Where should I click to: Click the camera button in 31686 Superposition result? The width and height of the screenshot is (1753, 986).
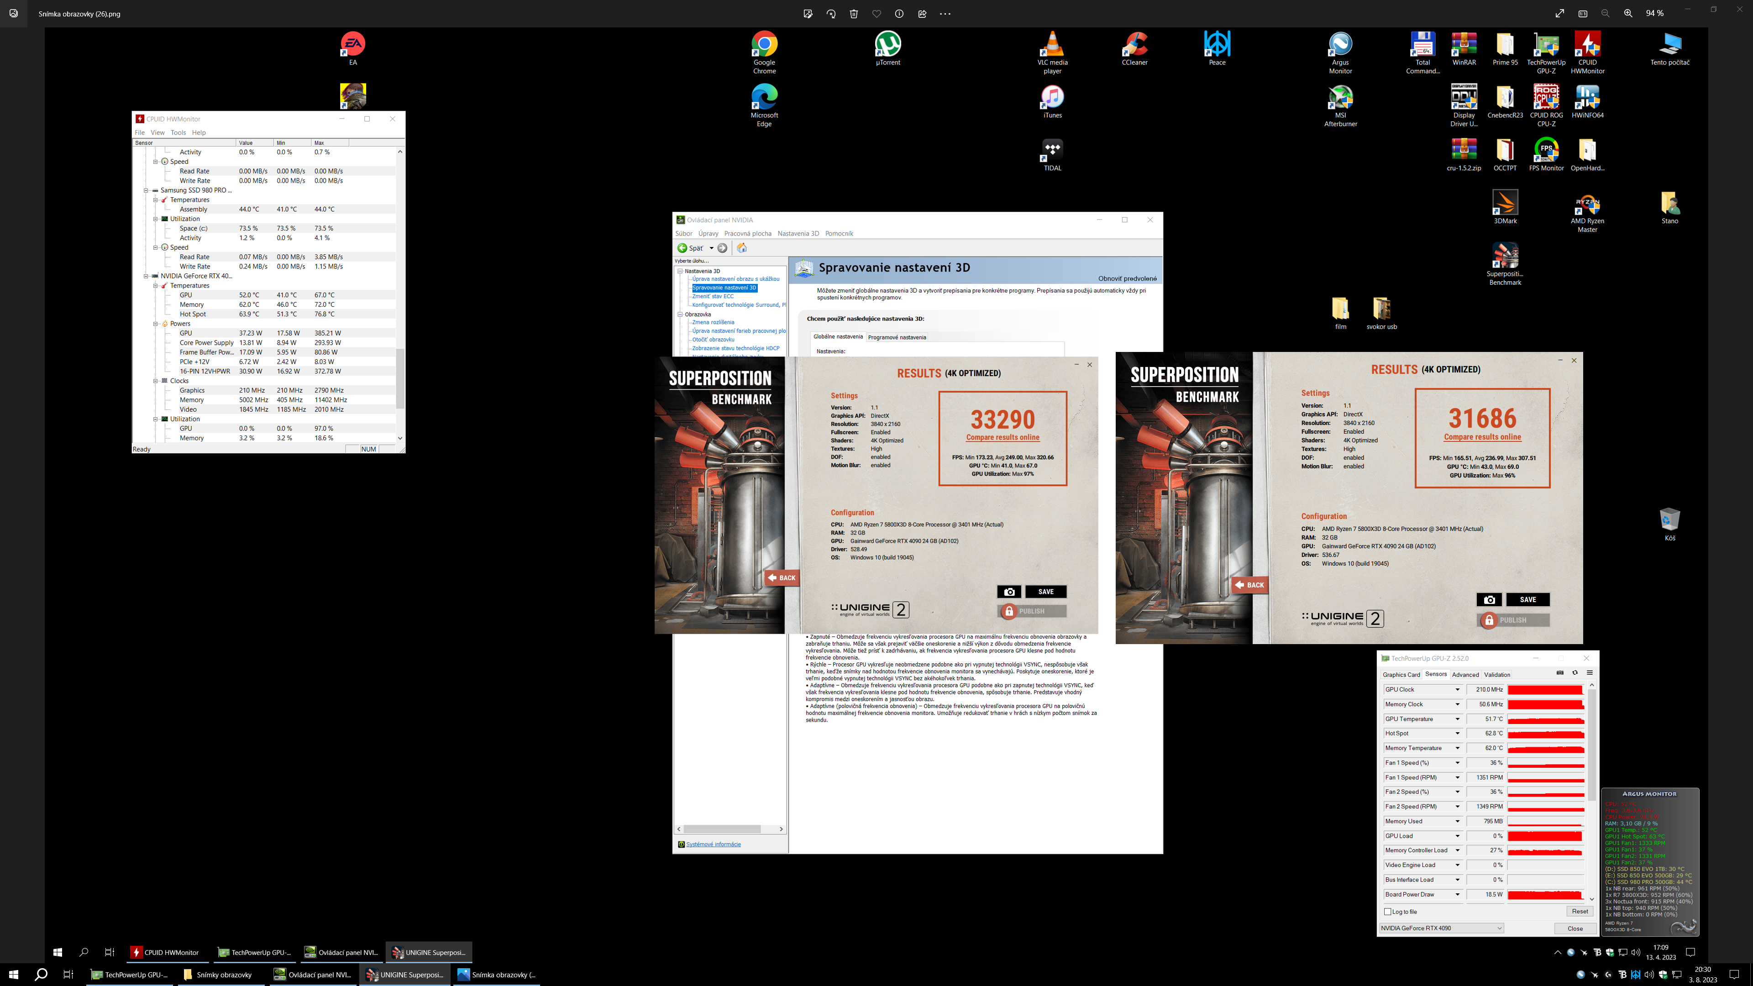(x=1489, y=599)
